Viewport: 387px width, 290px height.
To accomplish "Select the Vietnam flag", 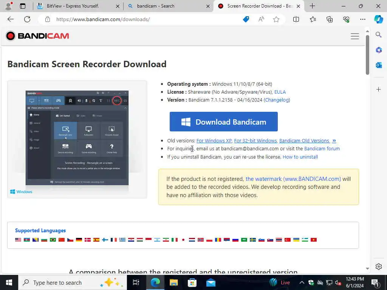I will (313, 240).
